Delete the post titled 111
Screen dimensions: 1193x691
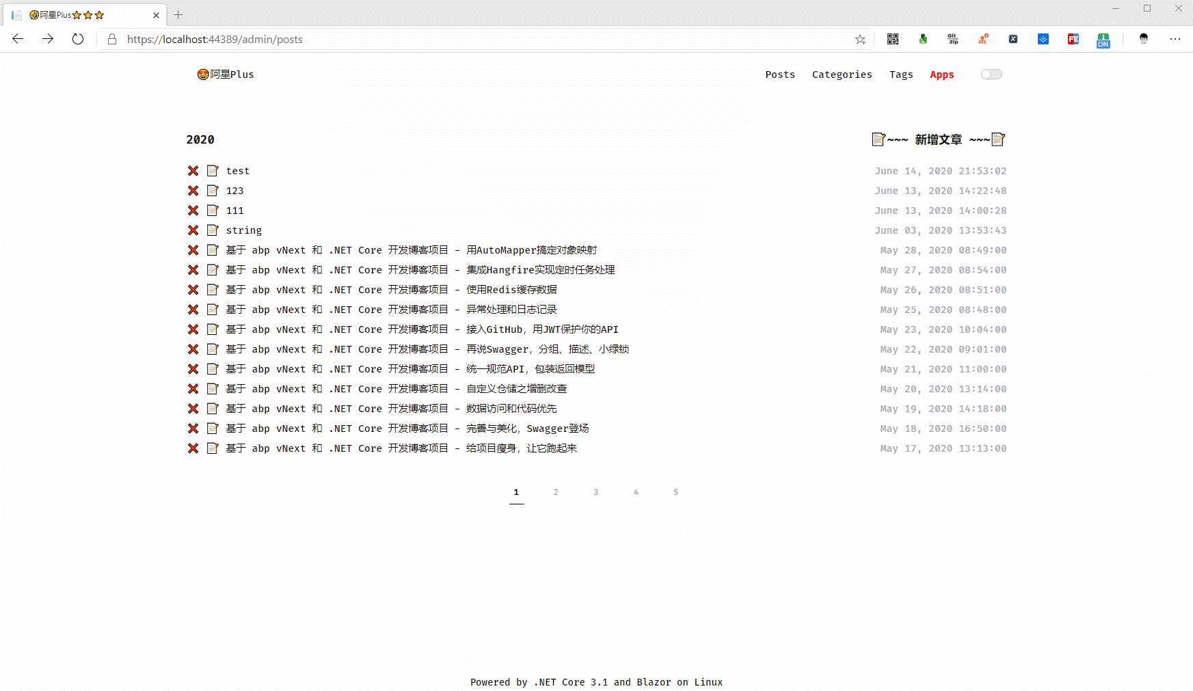click(193, 211)
